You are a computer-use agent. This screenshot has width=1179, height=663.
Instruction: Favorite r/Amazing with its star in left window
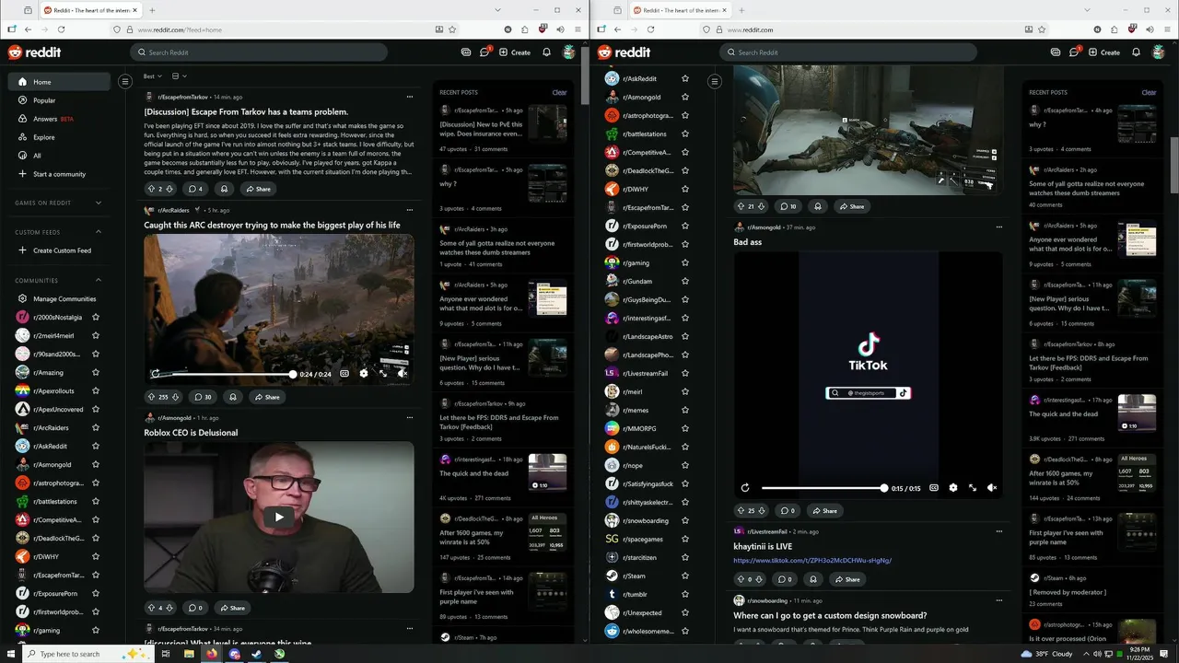coord(96,372)
